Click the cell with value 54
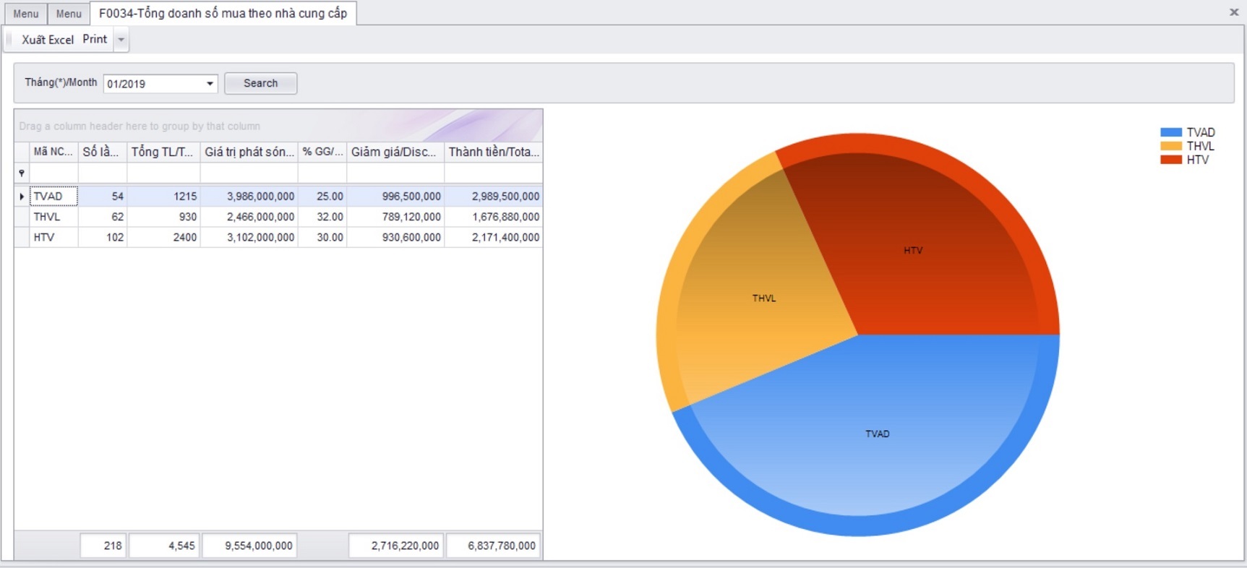The width and height of the screenshot is (1247, 568). tap(103, 196)
